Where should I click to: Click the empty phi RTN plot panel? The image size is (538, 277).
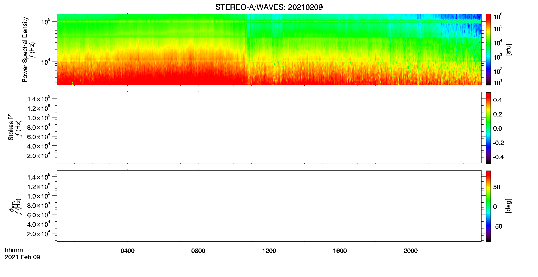click(x=269, y=206)
